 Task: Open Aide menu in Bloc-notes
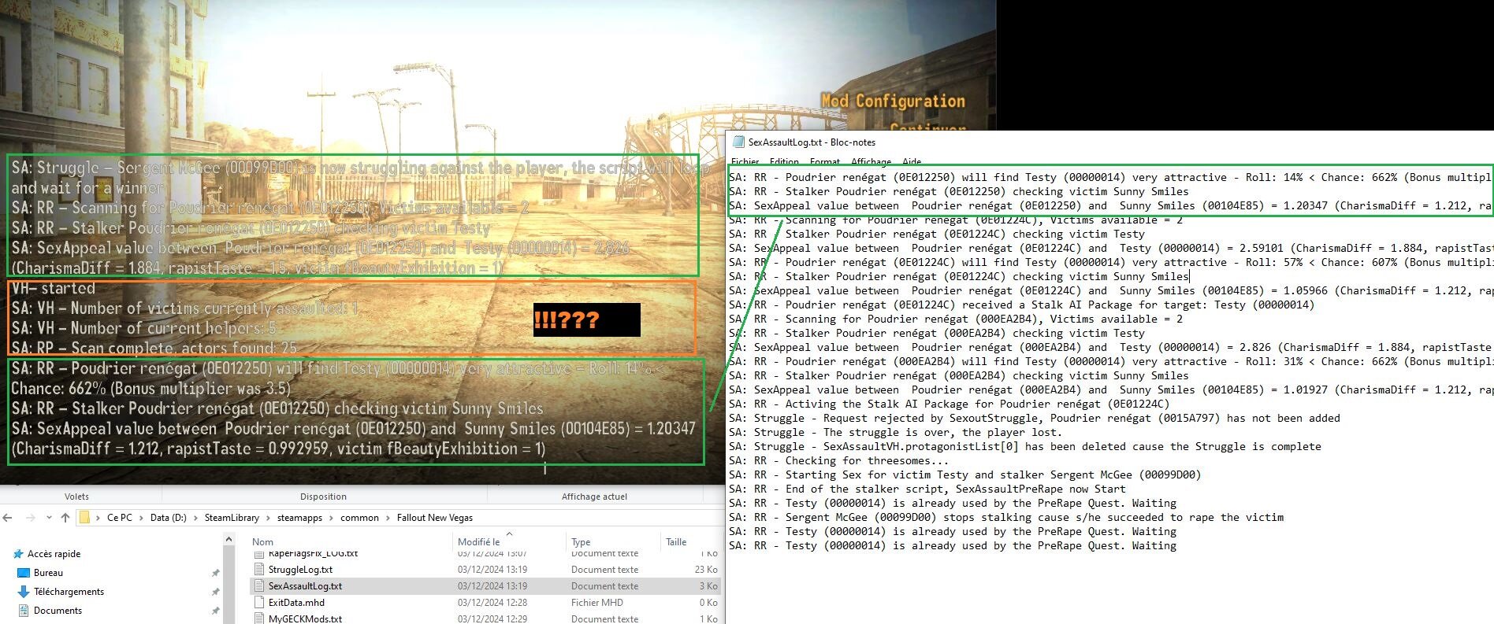coord(912,161)
